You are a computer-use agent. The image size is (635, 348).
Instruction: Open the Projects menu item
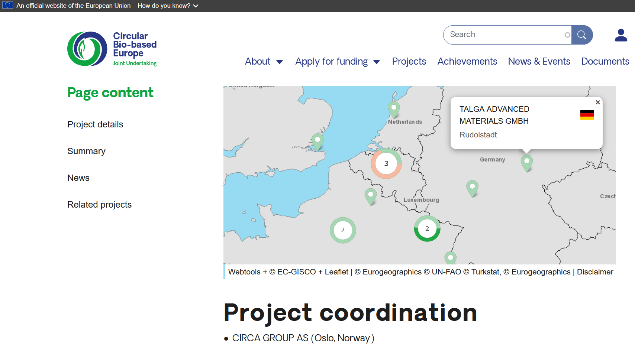[x=409, y=62]
